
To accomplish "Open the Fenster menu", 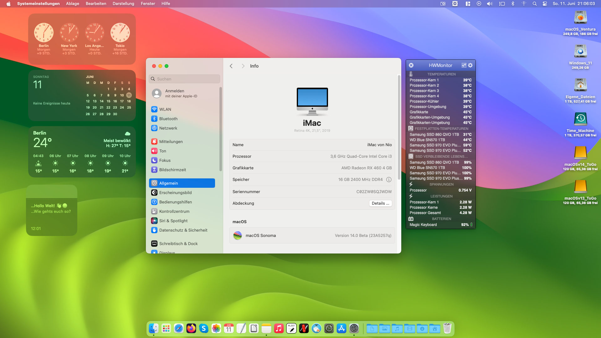I will [x=148, y=4].
